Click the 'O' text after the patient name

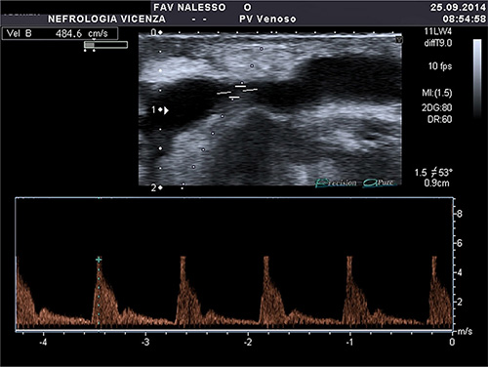[247, 7]
